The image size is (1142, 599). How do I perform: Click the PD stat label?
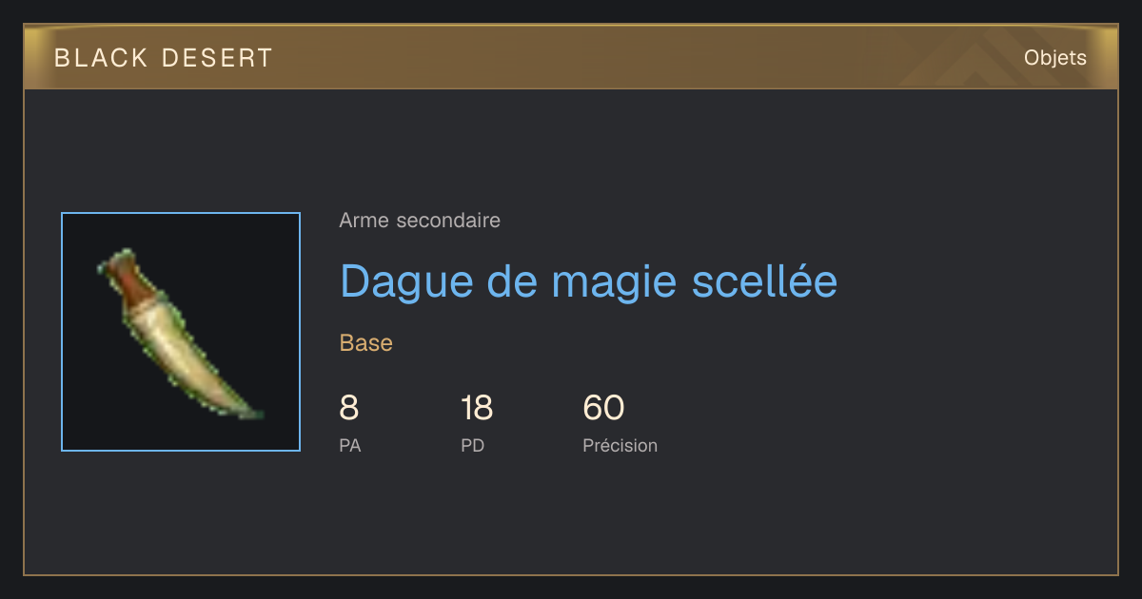click(473, 445)
